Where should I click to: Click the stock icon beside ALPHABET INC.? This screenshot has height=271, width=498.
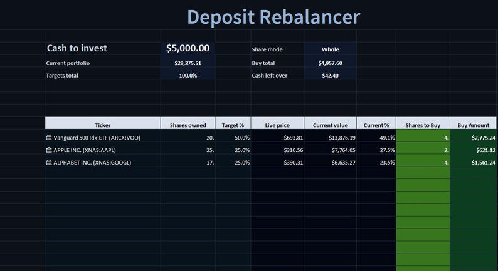coord(48,162)
